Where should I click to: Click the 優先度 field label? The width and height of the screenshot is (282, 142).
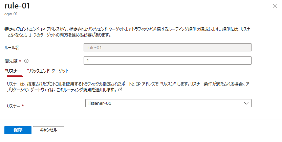(x=11, y=61)
